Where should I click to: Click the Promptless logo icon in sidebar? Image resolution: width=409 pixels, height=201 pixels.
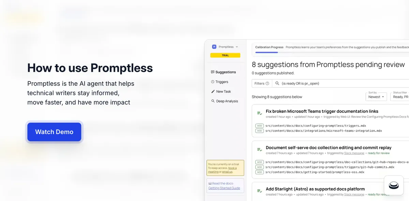click(214, 47)
